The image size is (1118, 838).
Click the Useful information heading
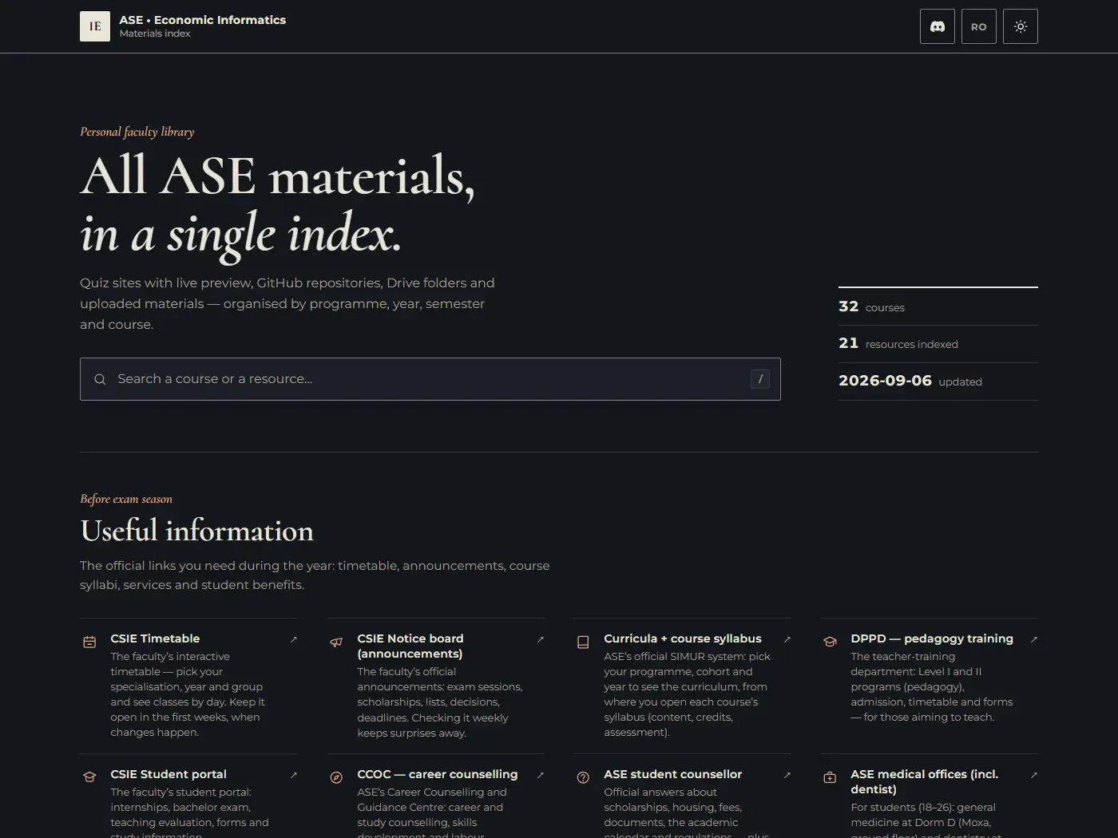click(x=197, y=531)
